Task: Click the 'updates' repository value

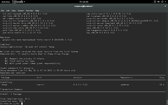Action: pos(125,85)
